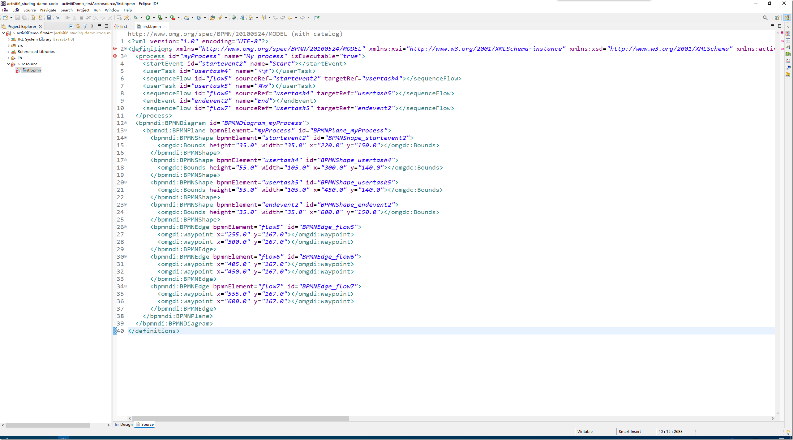Open the New wizard dropdown arrow
The width and height of the screenshot is (793, 440).
click(x=11, y=18)
